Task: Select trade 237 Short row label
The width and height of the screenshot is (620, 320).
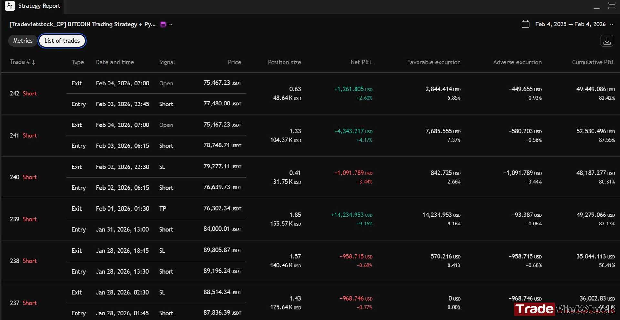Action: point(23,303)
